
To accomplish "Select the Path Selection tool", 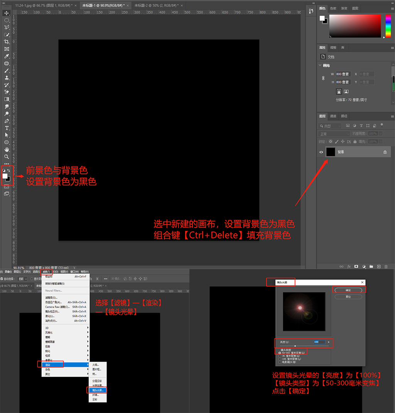I will pyautogui.click(x=7, y=135).
